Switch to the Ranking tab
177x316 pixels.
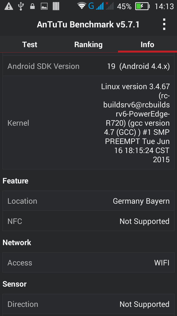coord(88,44)
